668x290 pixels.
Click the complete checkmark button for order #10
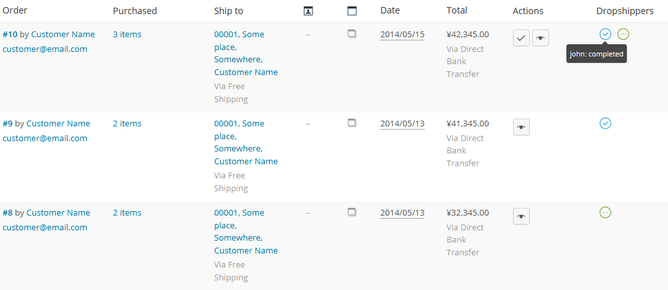click(521, 38)
